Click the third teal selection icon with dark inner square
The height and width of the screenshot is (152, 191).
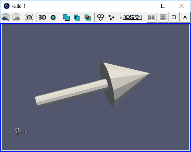[x=88, y=17]
